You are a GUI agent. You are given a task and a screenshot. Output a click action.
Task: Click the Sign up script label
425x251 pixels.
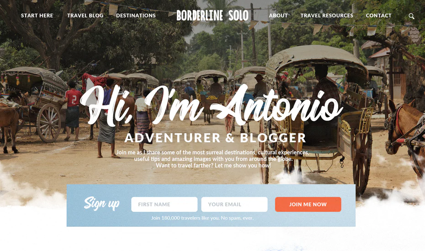[x=101, y=204]
